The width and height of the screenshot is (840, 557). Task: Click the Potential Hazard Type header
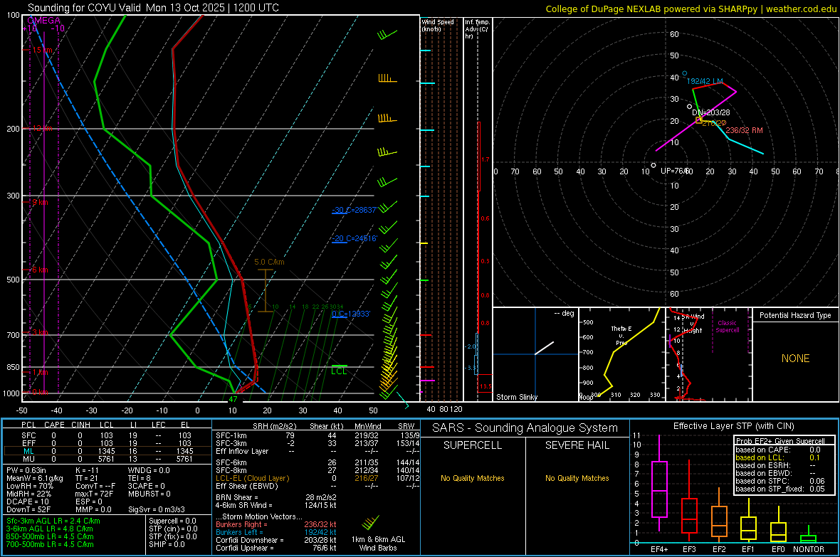click(796, 315)
